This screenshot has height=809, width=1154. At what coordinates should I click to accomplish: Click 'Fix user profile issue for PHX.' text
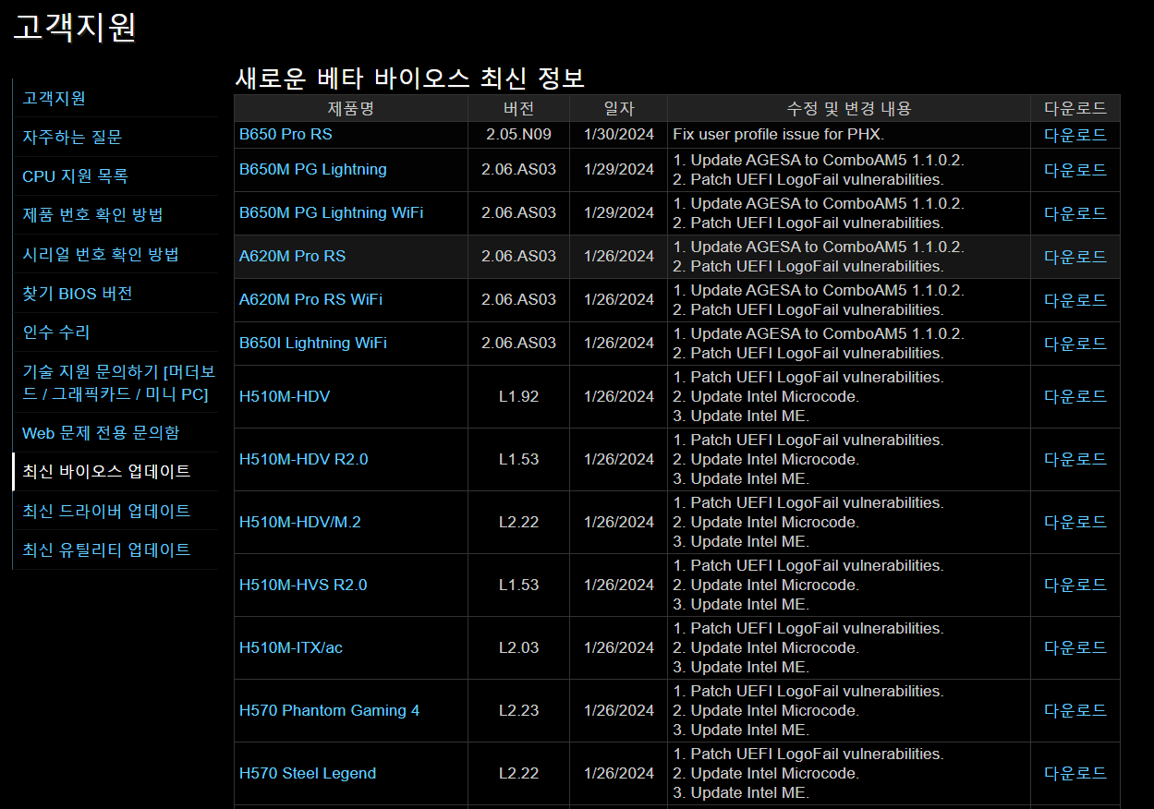[779, 134]
